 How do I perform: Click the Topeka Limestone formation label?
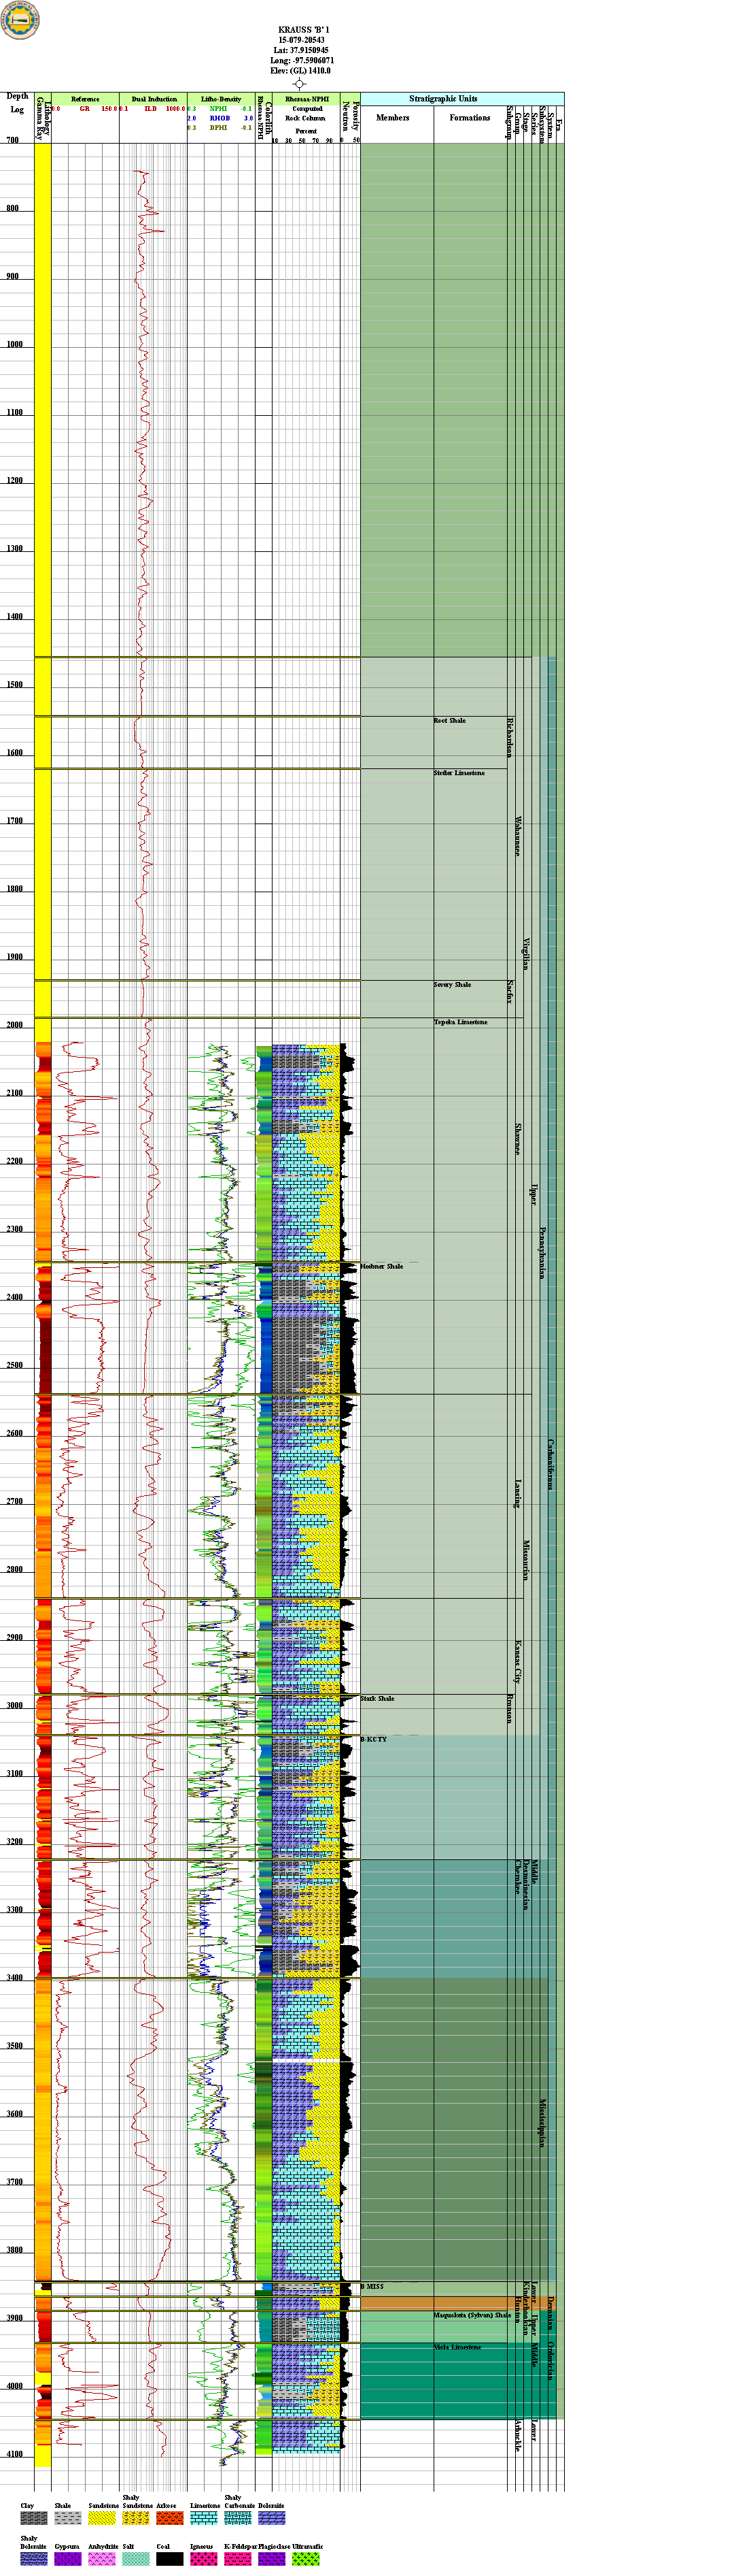point(460,1022)
